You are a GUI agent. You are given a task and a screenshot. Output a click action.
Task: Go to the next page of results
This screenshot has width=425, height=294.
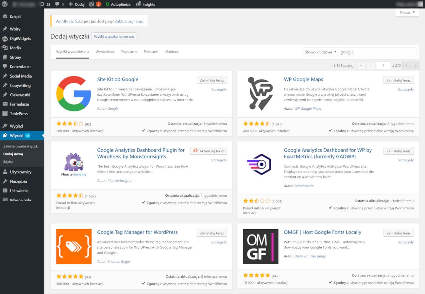pos(406,65)
